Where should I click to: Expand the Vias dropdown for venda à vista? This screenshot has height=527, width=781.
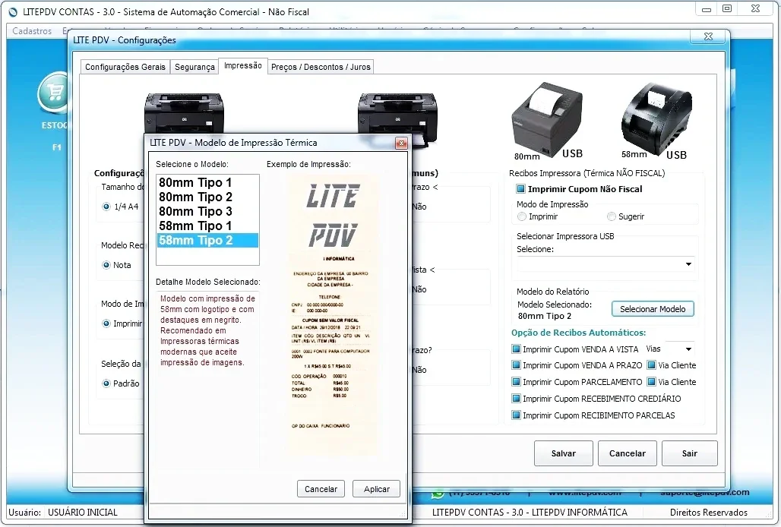coord(669,349)
